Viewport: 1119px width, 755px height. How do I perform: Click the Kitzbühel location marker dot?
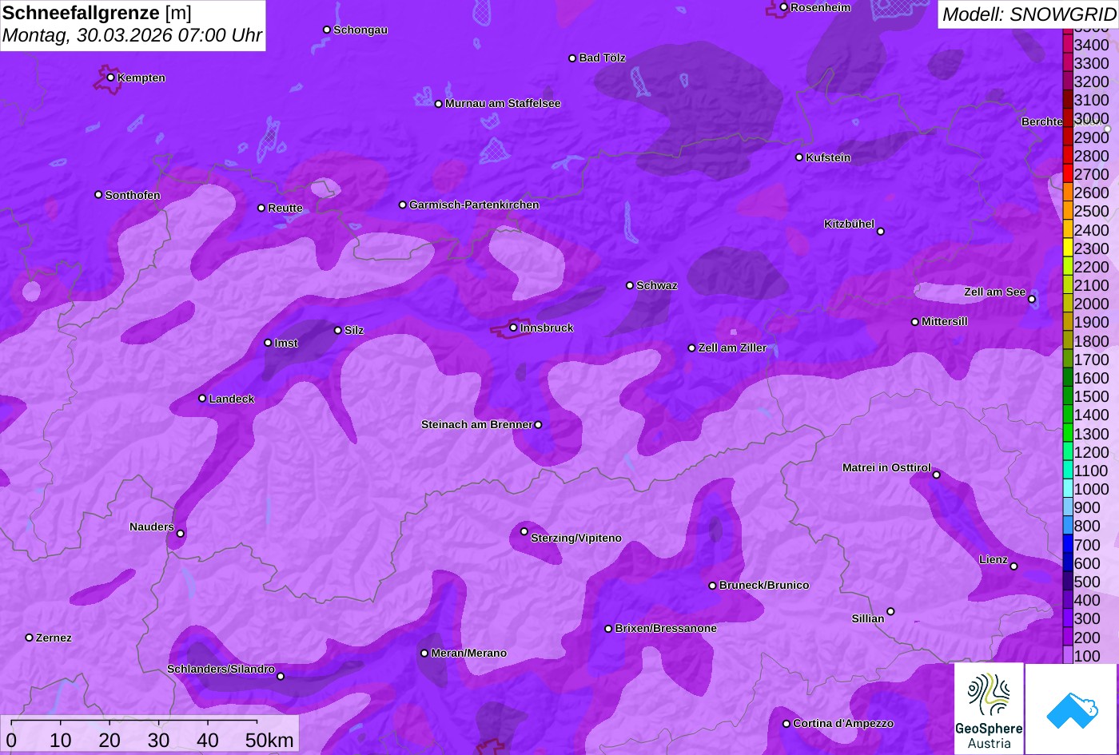pos(880,232)
